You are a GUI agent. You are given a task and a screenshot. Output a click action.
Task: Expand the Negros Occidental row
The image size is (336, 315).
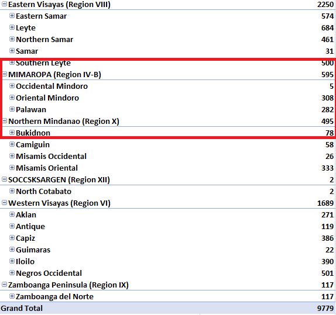(x=12, y=273)
